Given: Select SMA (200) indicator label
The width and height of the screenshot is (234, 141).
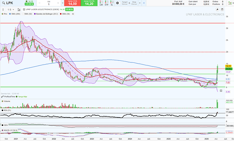Looking at the screenshot, I should pyautogui.click(x=15, y=14).
